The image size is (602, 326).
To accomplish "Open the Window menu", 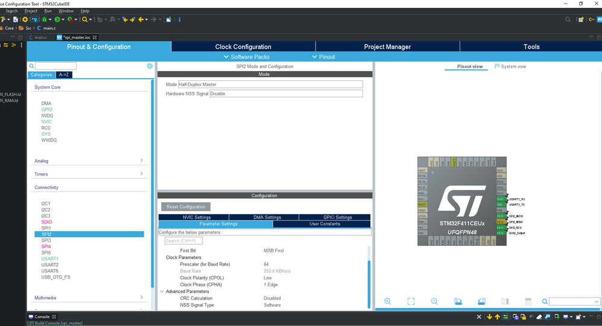I will (66, 11).
